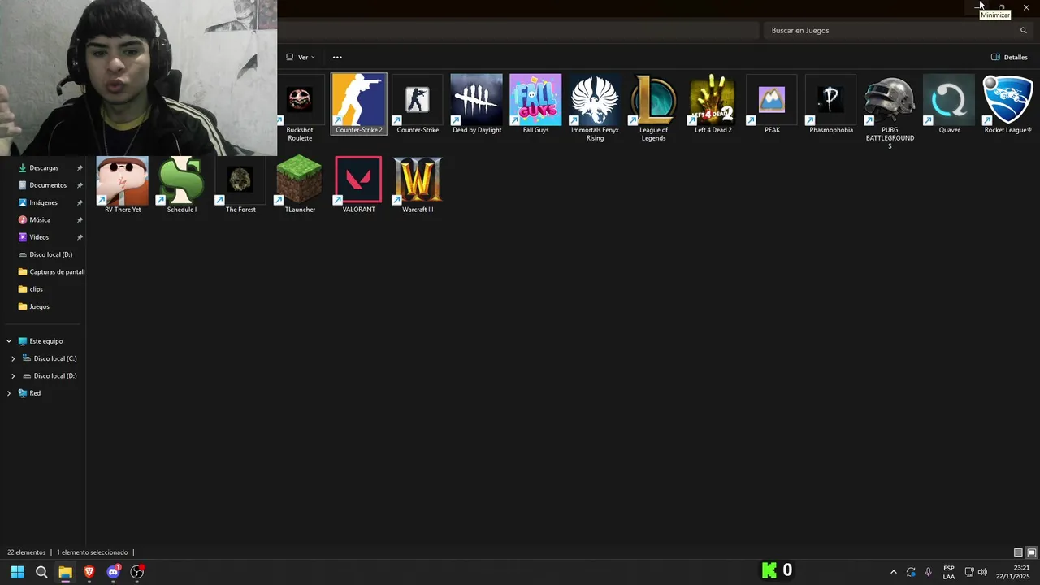Viewport: 1040px width, 585px height.
Task: Select the Quaver shortcut
Action: (x=949, y=104)
